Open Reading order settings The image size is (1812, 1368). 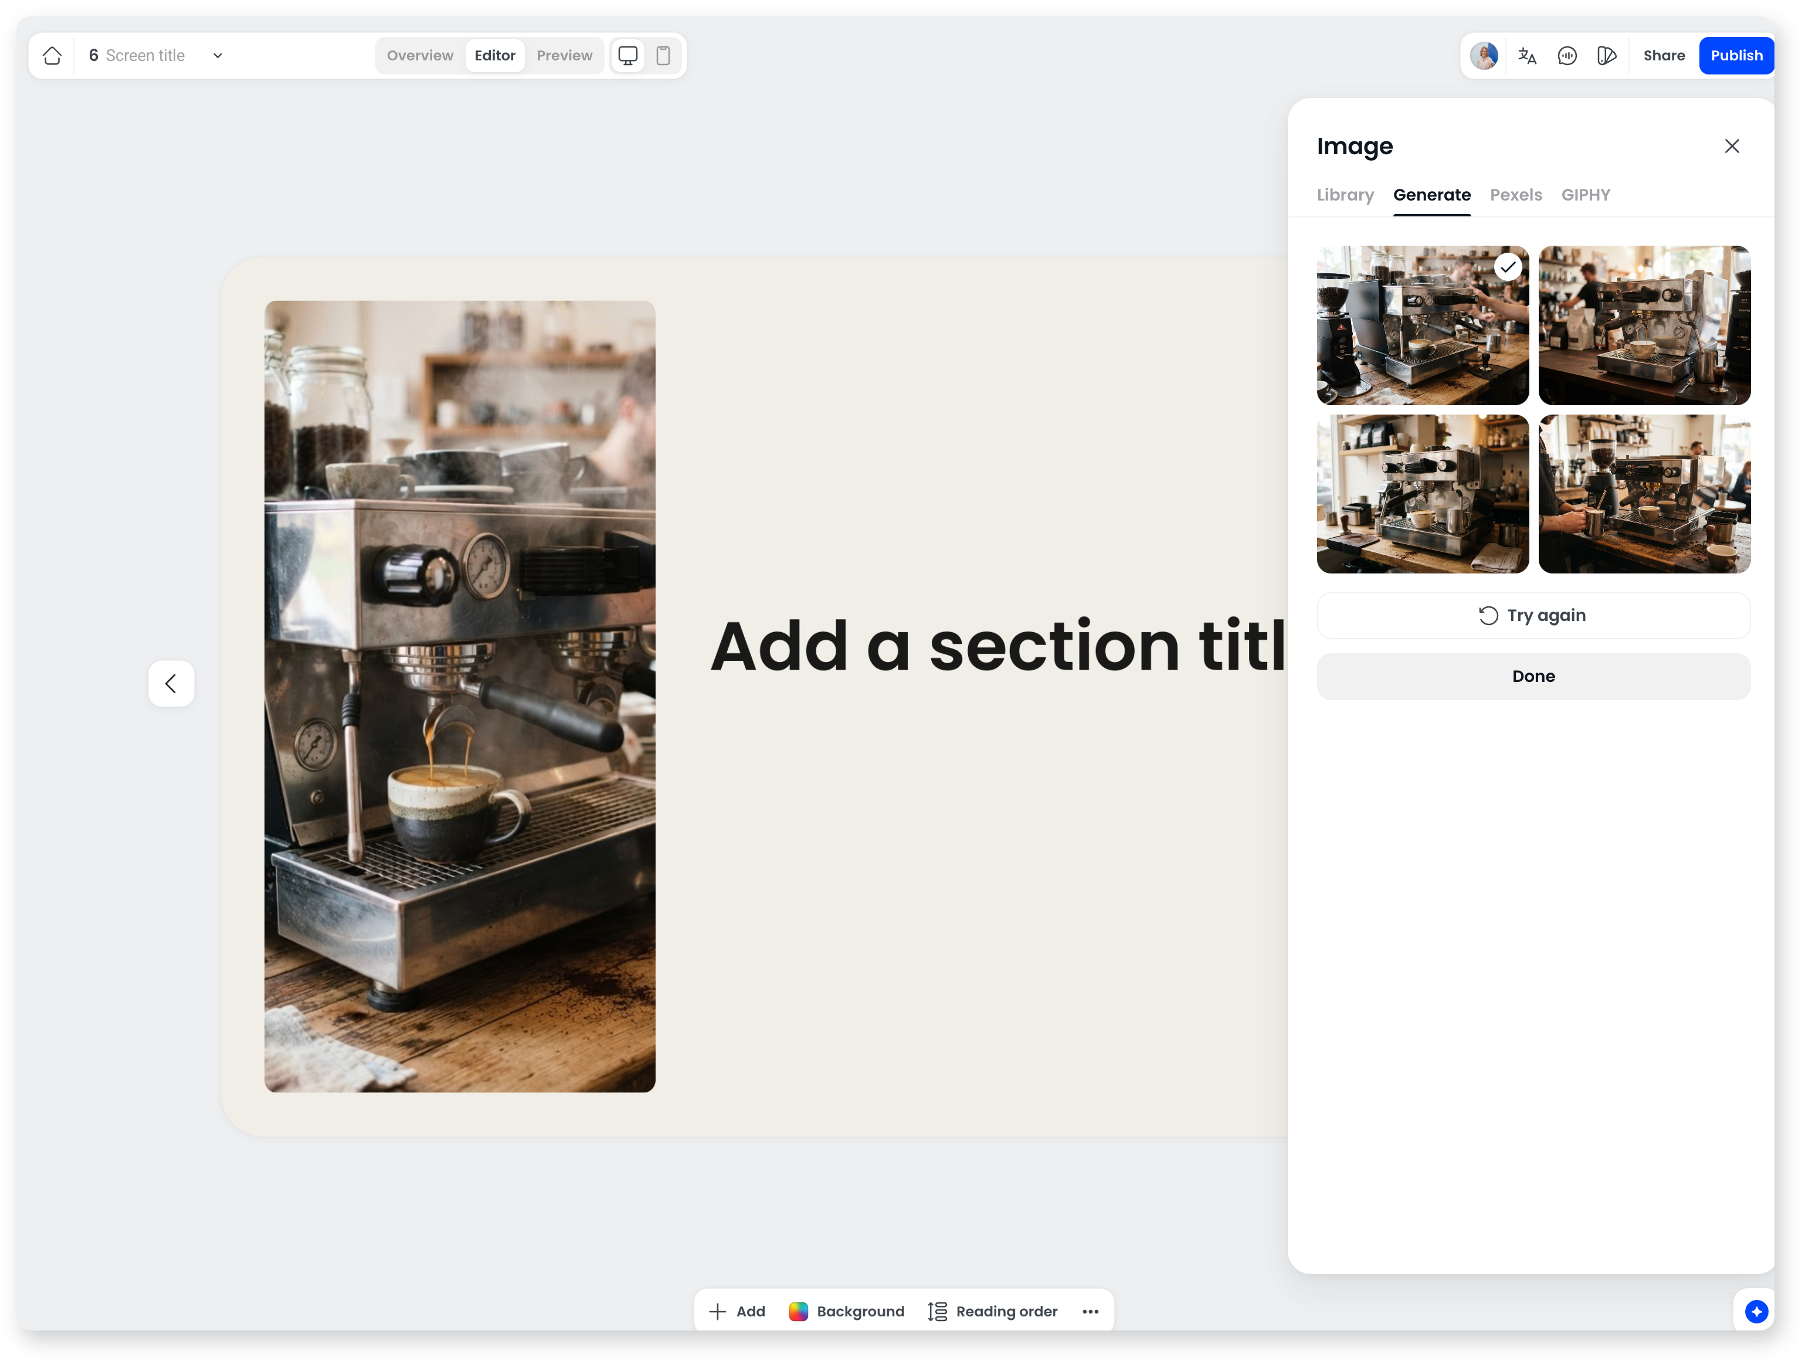(993, 1312)
